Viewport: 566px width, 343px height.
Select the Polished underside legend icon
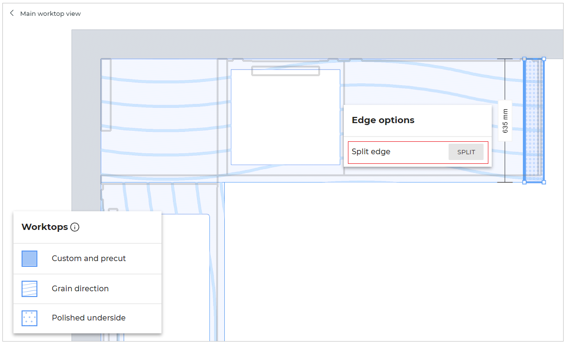pos(29,318)
